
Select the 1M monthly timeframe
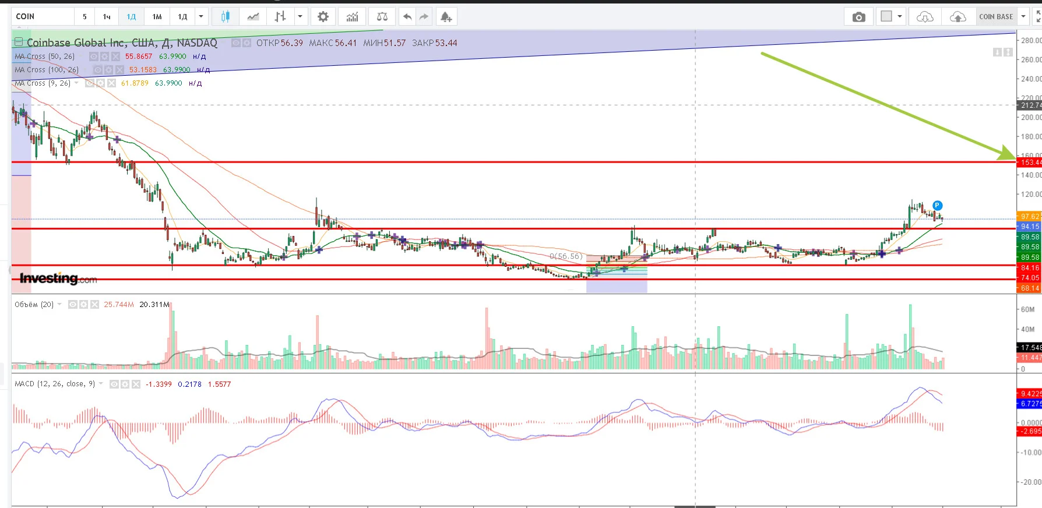[x=157, y=17]
